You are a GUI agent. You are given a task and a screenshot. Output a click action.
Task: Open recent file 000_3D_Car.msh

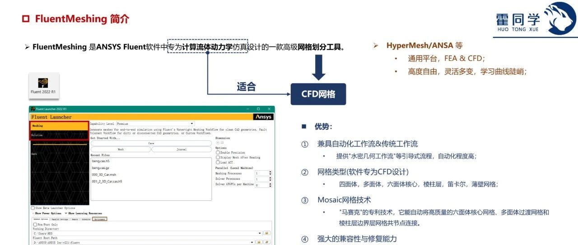point(104,174)
